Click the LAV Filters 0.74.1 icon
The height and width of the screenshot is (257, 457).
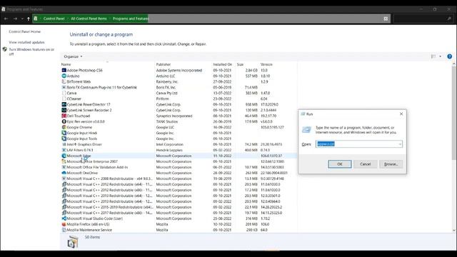tap(64, 150)
